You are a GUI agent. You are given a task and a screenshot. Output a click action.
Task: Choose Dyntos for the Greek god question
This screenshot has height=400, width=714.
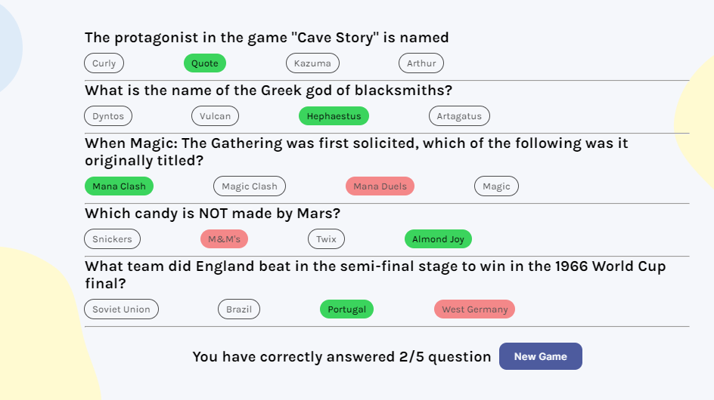pyautogui.click(x=108, y=116)
